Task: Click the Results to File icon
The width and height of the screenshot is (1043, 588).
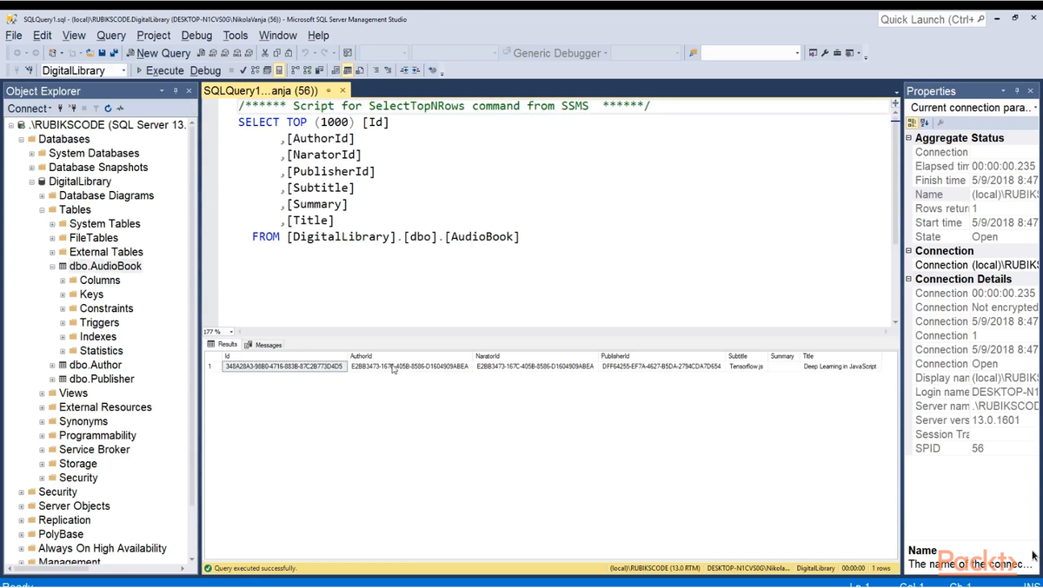Action: 359,70
